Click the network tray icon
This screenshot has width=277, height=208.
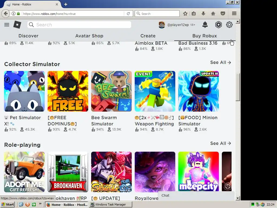258,204
